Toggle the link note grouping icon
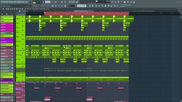This screenshot has width=182, height=102. click(x=62, y=6)
